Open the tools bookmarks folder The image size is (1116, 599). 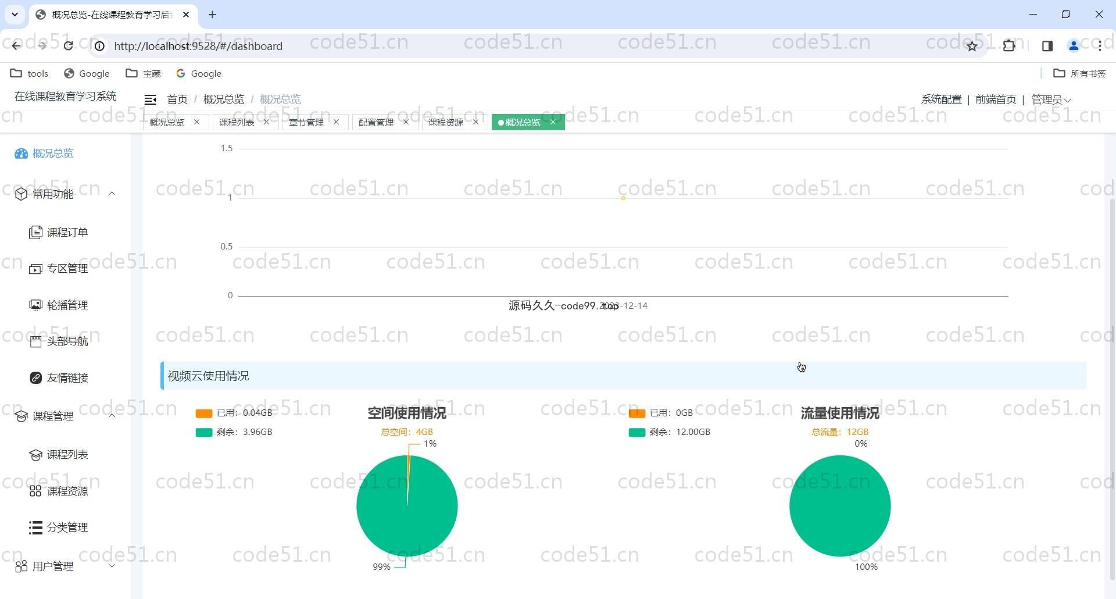(x=30, y=73)
